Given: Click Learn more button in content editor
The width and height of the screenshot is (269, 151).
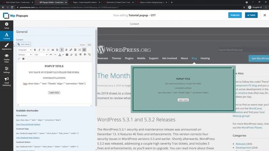Looking at the screenshot, I should pyautogui.click(x=54, y=93).
